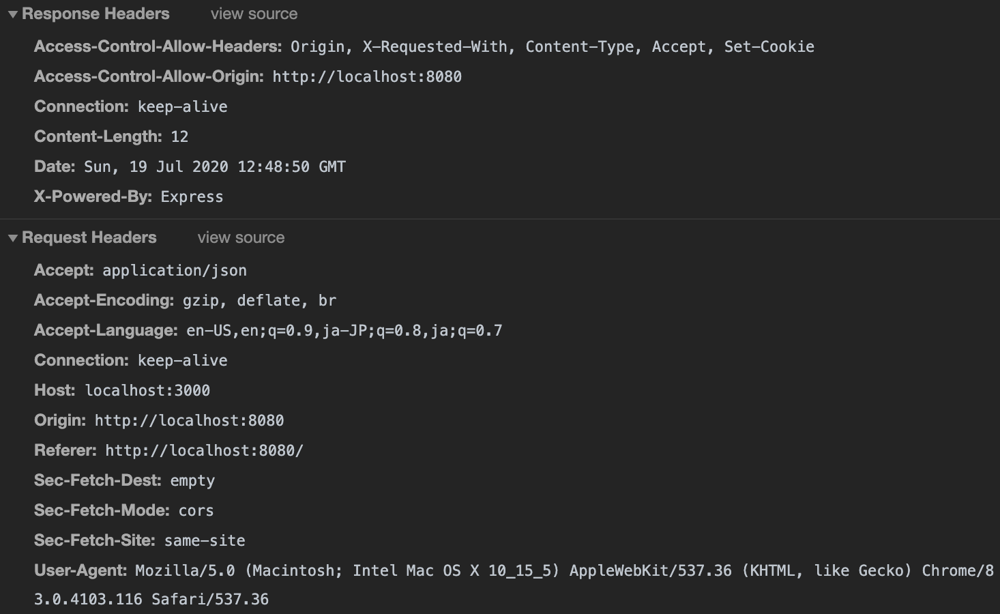Image resolution: width=1000 pixels, height=614 pixels.
Task: Select the Access-Control-Allow-Headers header name
Action: click(x=158, y=46)
